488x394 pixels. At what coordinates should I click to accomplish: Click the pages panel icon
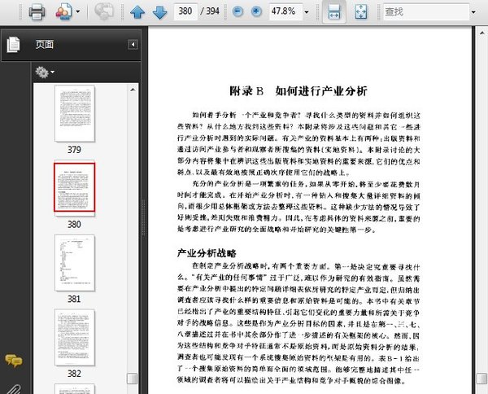(13, 45)
